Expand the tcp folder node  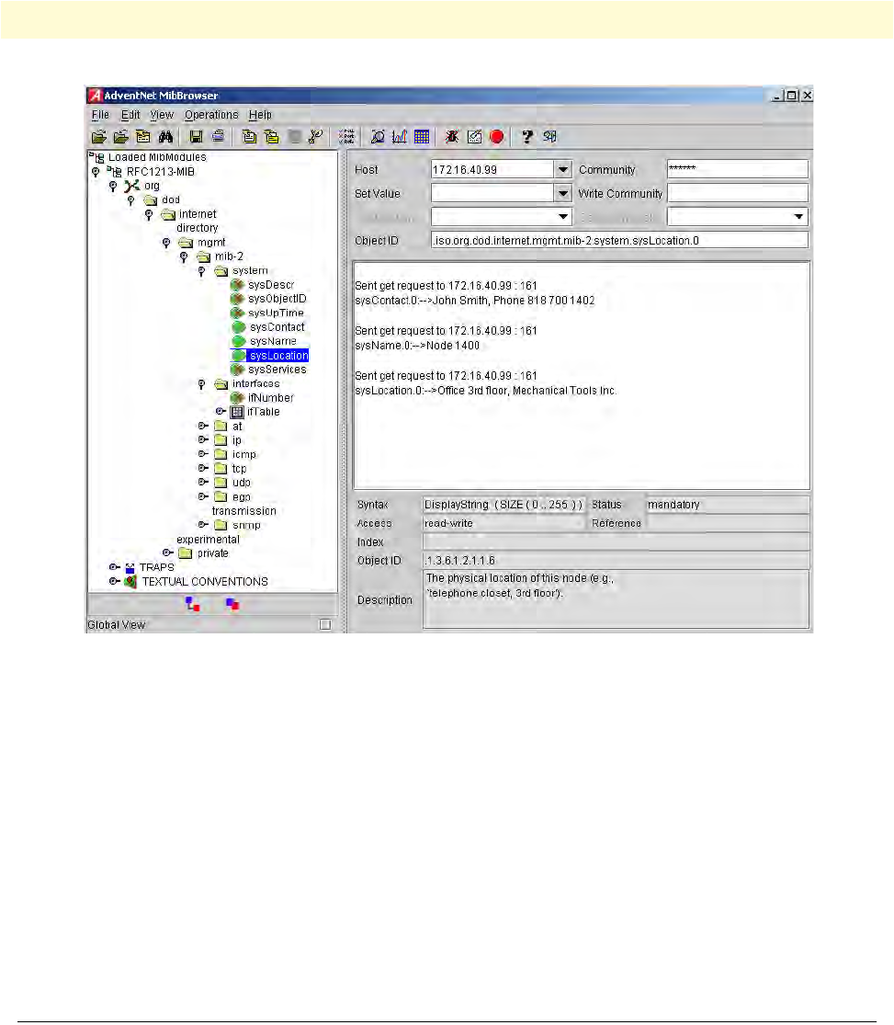(x=203, y=468)
